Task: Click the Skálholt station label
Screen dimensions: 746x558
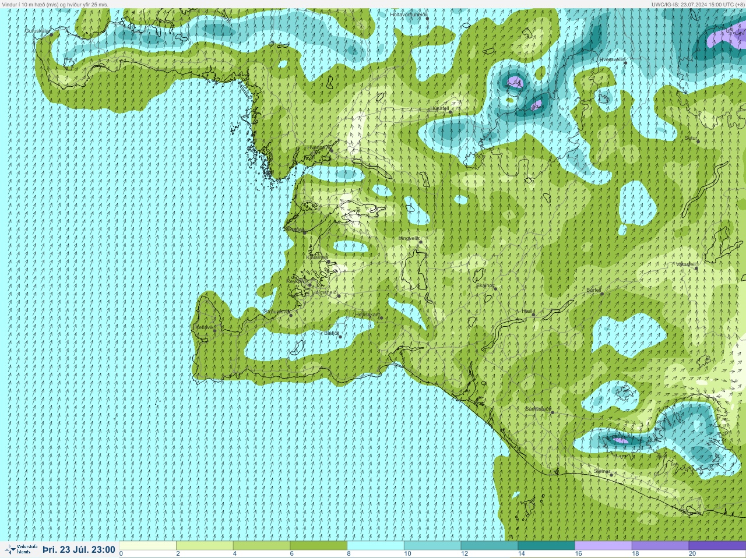Action: 485,285
